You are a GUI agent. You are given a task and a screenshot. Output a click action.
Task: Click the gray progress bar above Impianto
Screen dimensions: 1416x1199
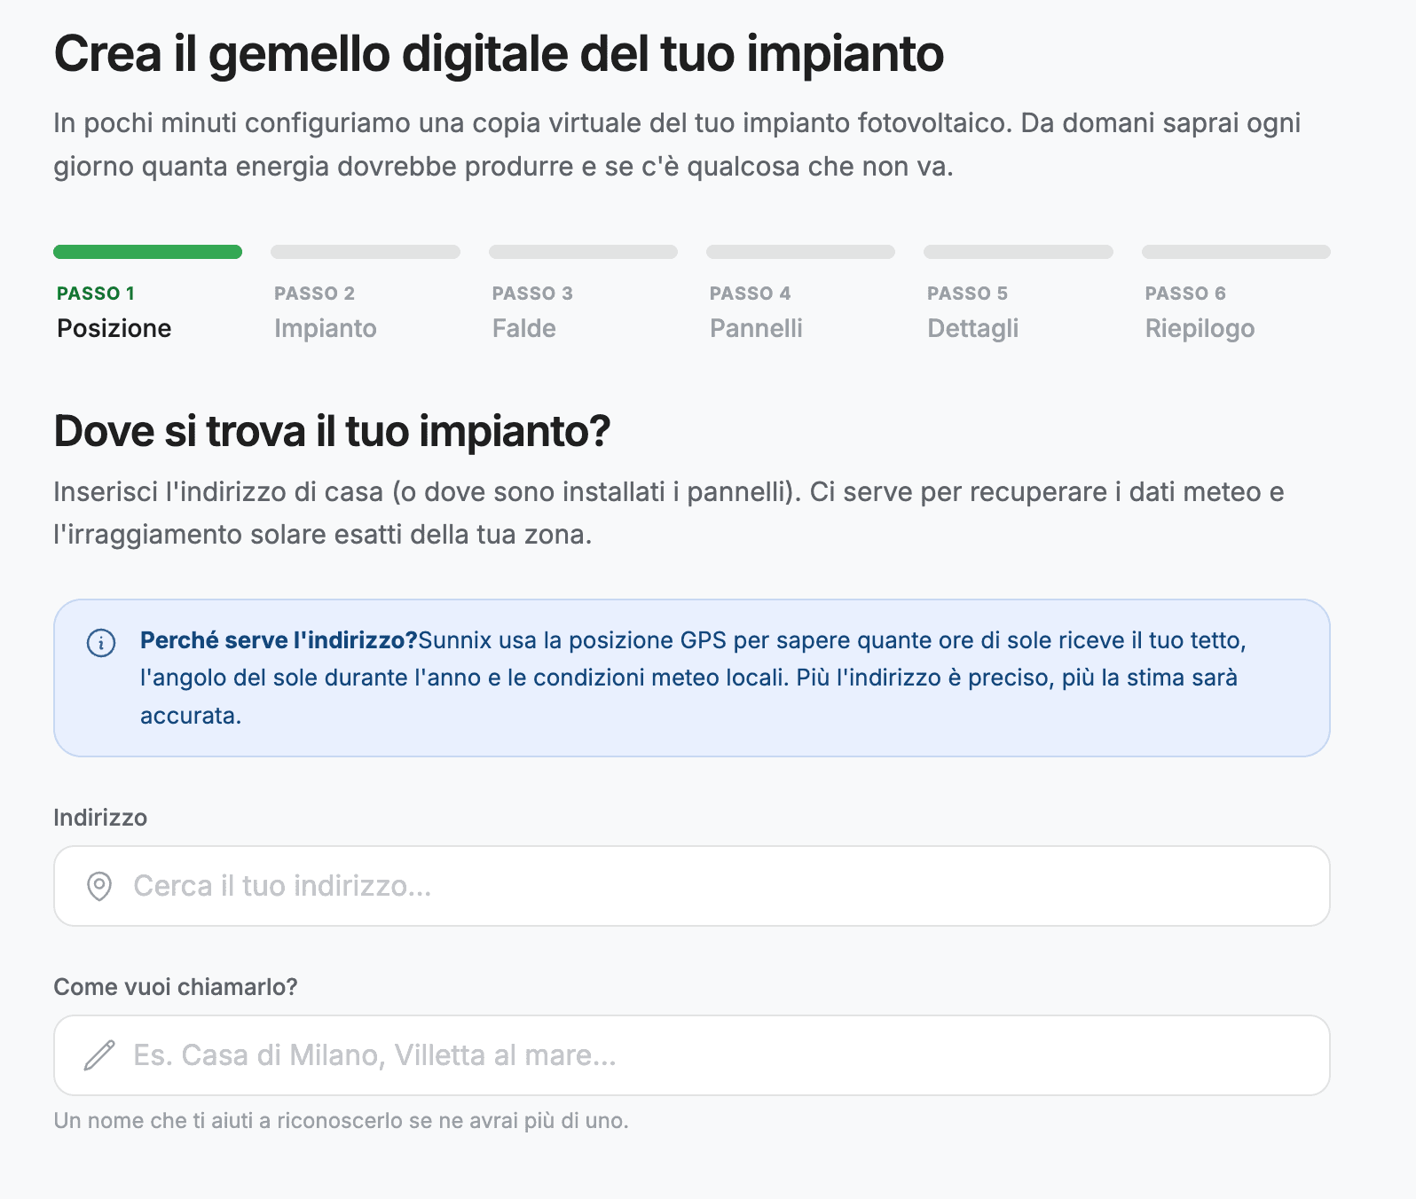[365, 252]
